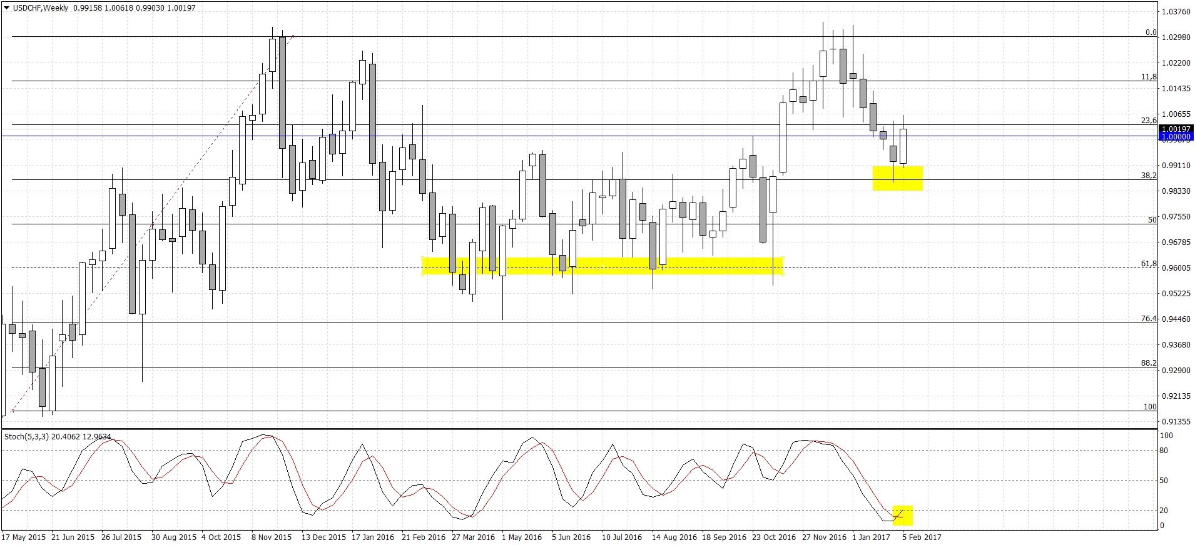This screenshot has width=1195, height=545.
Task: Click the current price label 1.00197
Action: coord(1176,129)
